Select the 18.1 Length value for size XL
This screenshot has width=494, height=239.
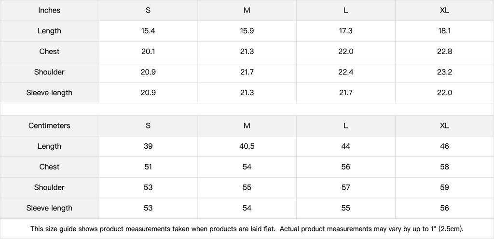point(444,31)
